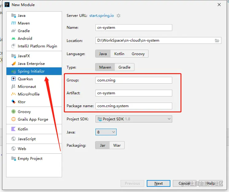Click the Group input field

[134, 80]
